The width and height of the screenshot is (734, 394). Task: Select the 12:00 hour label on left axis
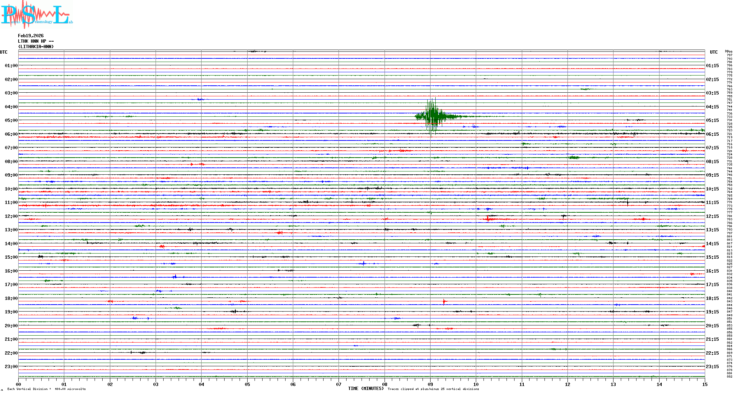[11, 216]
